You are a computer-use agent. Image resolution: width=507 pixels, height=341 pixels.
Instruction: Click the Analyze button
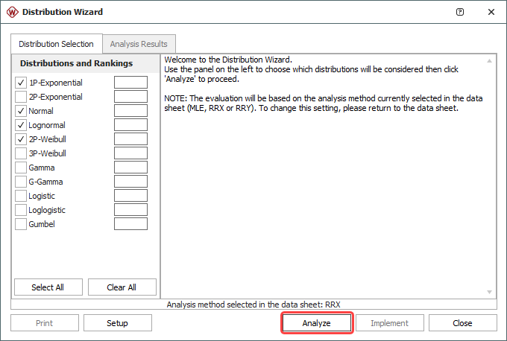pyautogui.click(x=316, y=323)
